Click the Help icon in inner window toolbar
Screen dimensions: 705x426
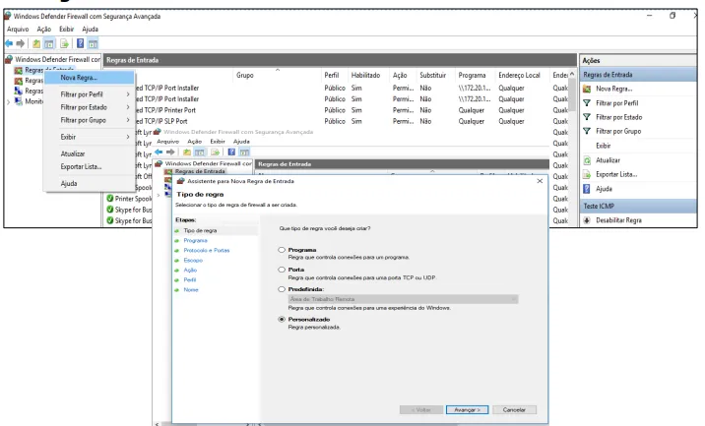tap(231, 152)
